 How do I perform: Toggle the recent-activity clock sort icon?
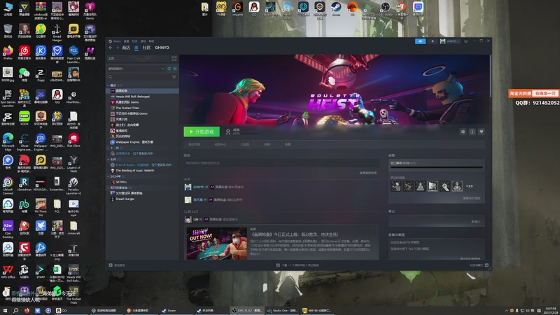[x=169, y=69]
